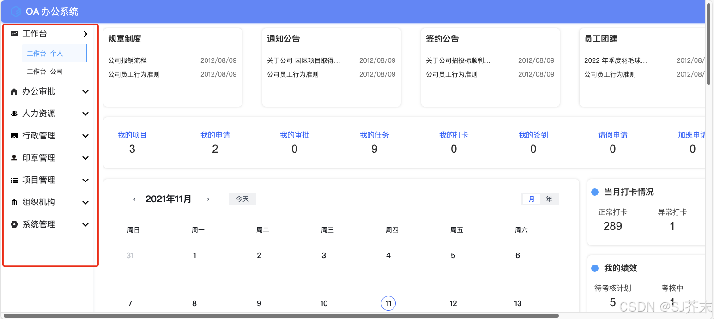Go to next month with right arrow

208,199
